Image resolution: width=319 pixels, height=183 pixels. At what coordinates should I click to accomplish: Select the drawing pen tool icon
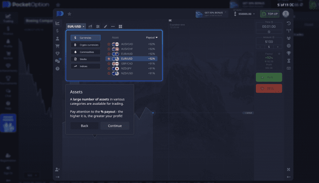click(x=106, y=26)
